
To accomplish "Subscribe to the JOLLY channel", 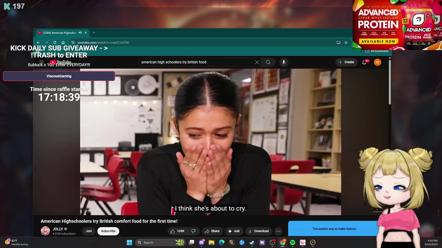I will point(108,231).
